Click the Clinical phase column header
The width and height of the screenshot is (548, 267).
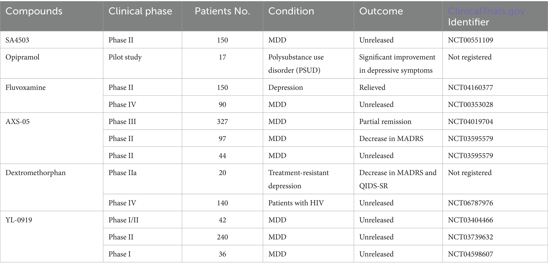tap(140, 11)
